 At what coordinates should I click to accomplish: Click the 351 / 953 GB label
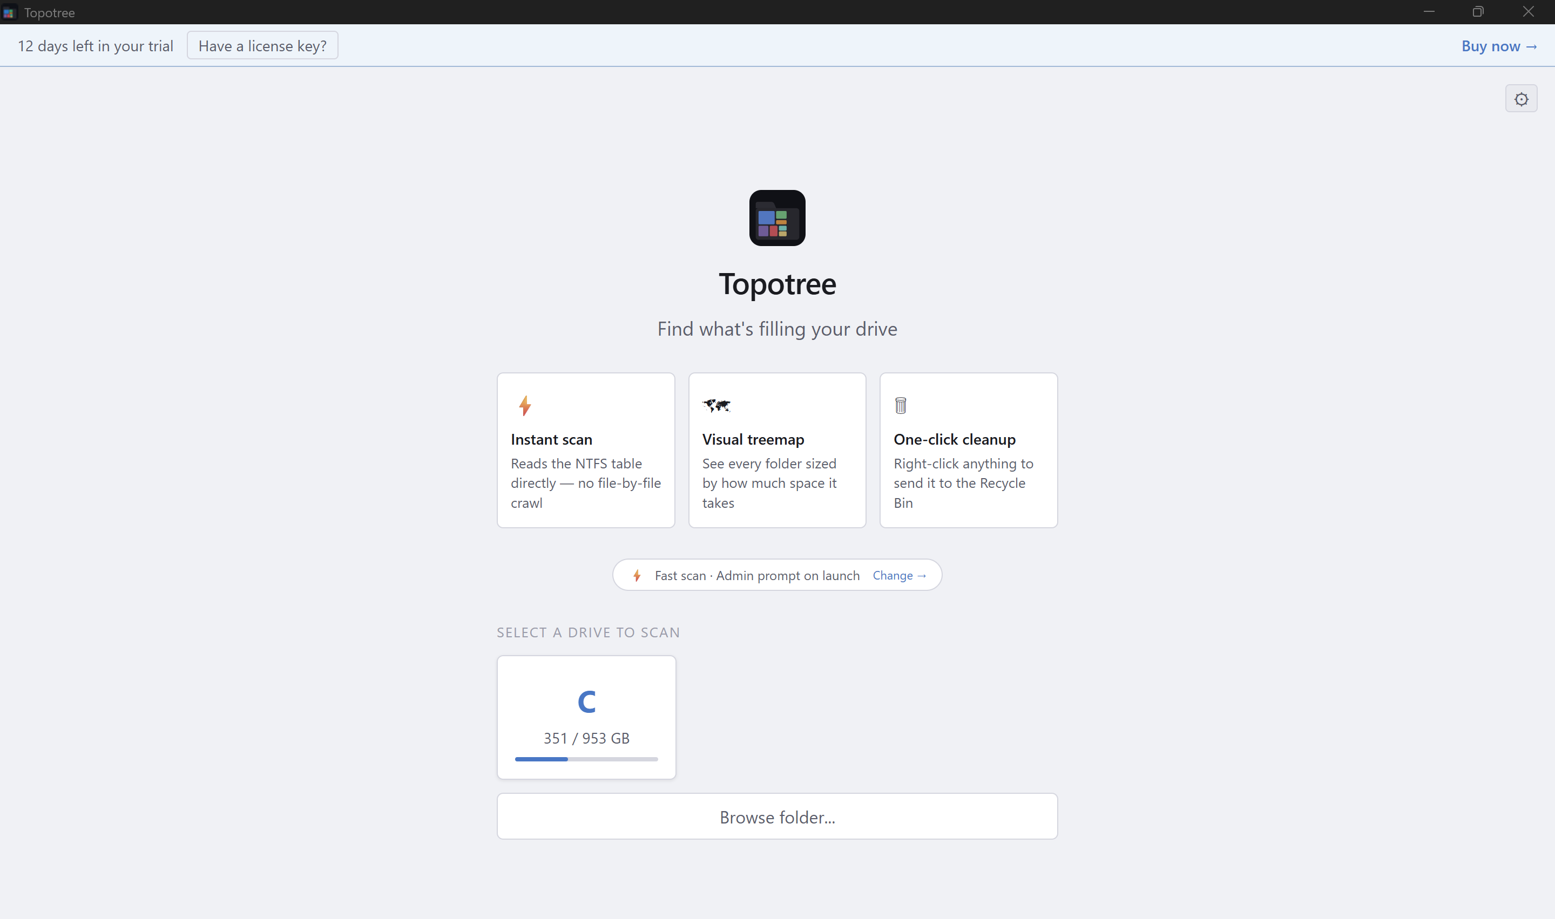point(586,738)
